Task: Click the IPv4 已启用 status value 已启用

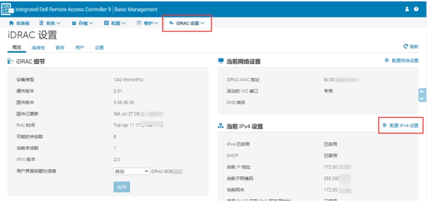Action: (x=330, y=144)
